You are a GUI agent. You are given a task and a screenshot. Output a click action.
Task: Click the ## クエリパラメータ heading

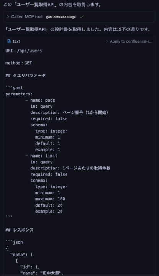coord(26,76)
